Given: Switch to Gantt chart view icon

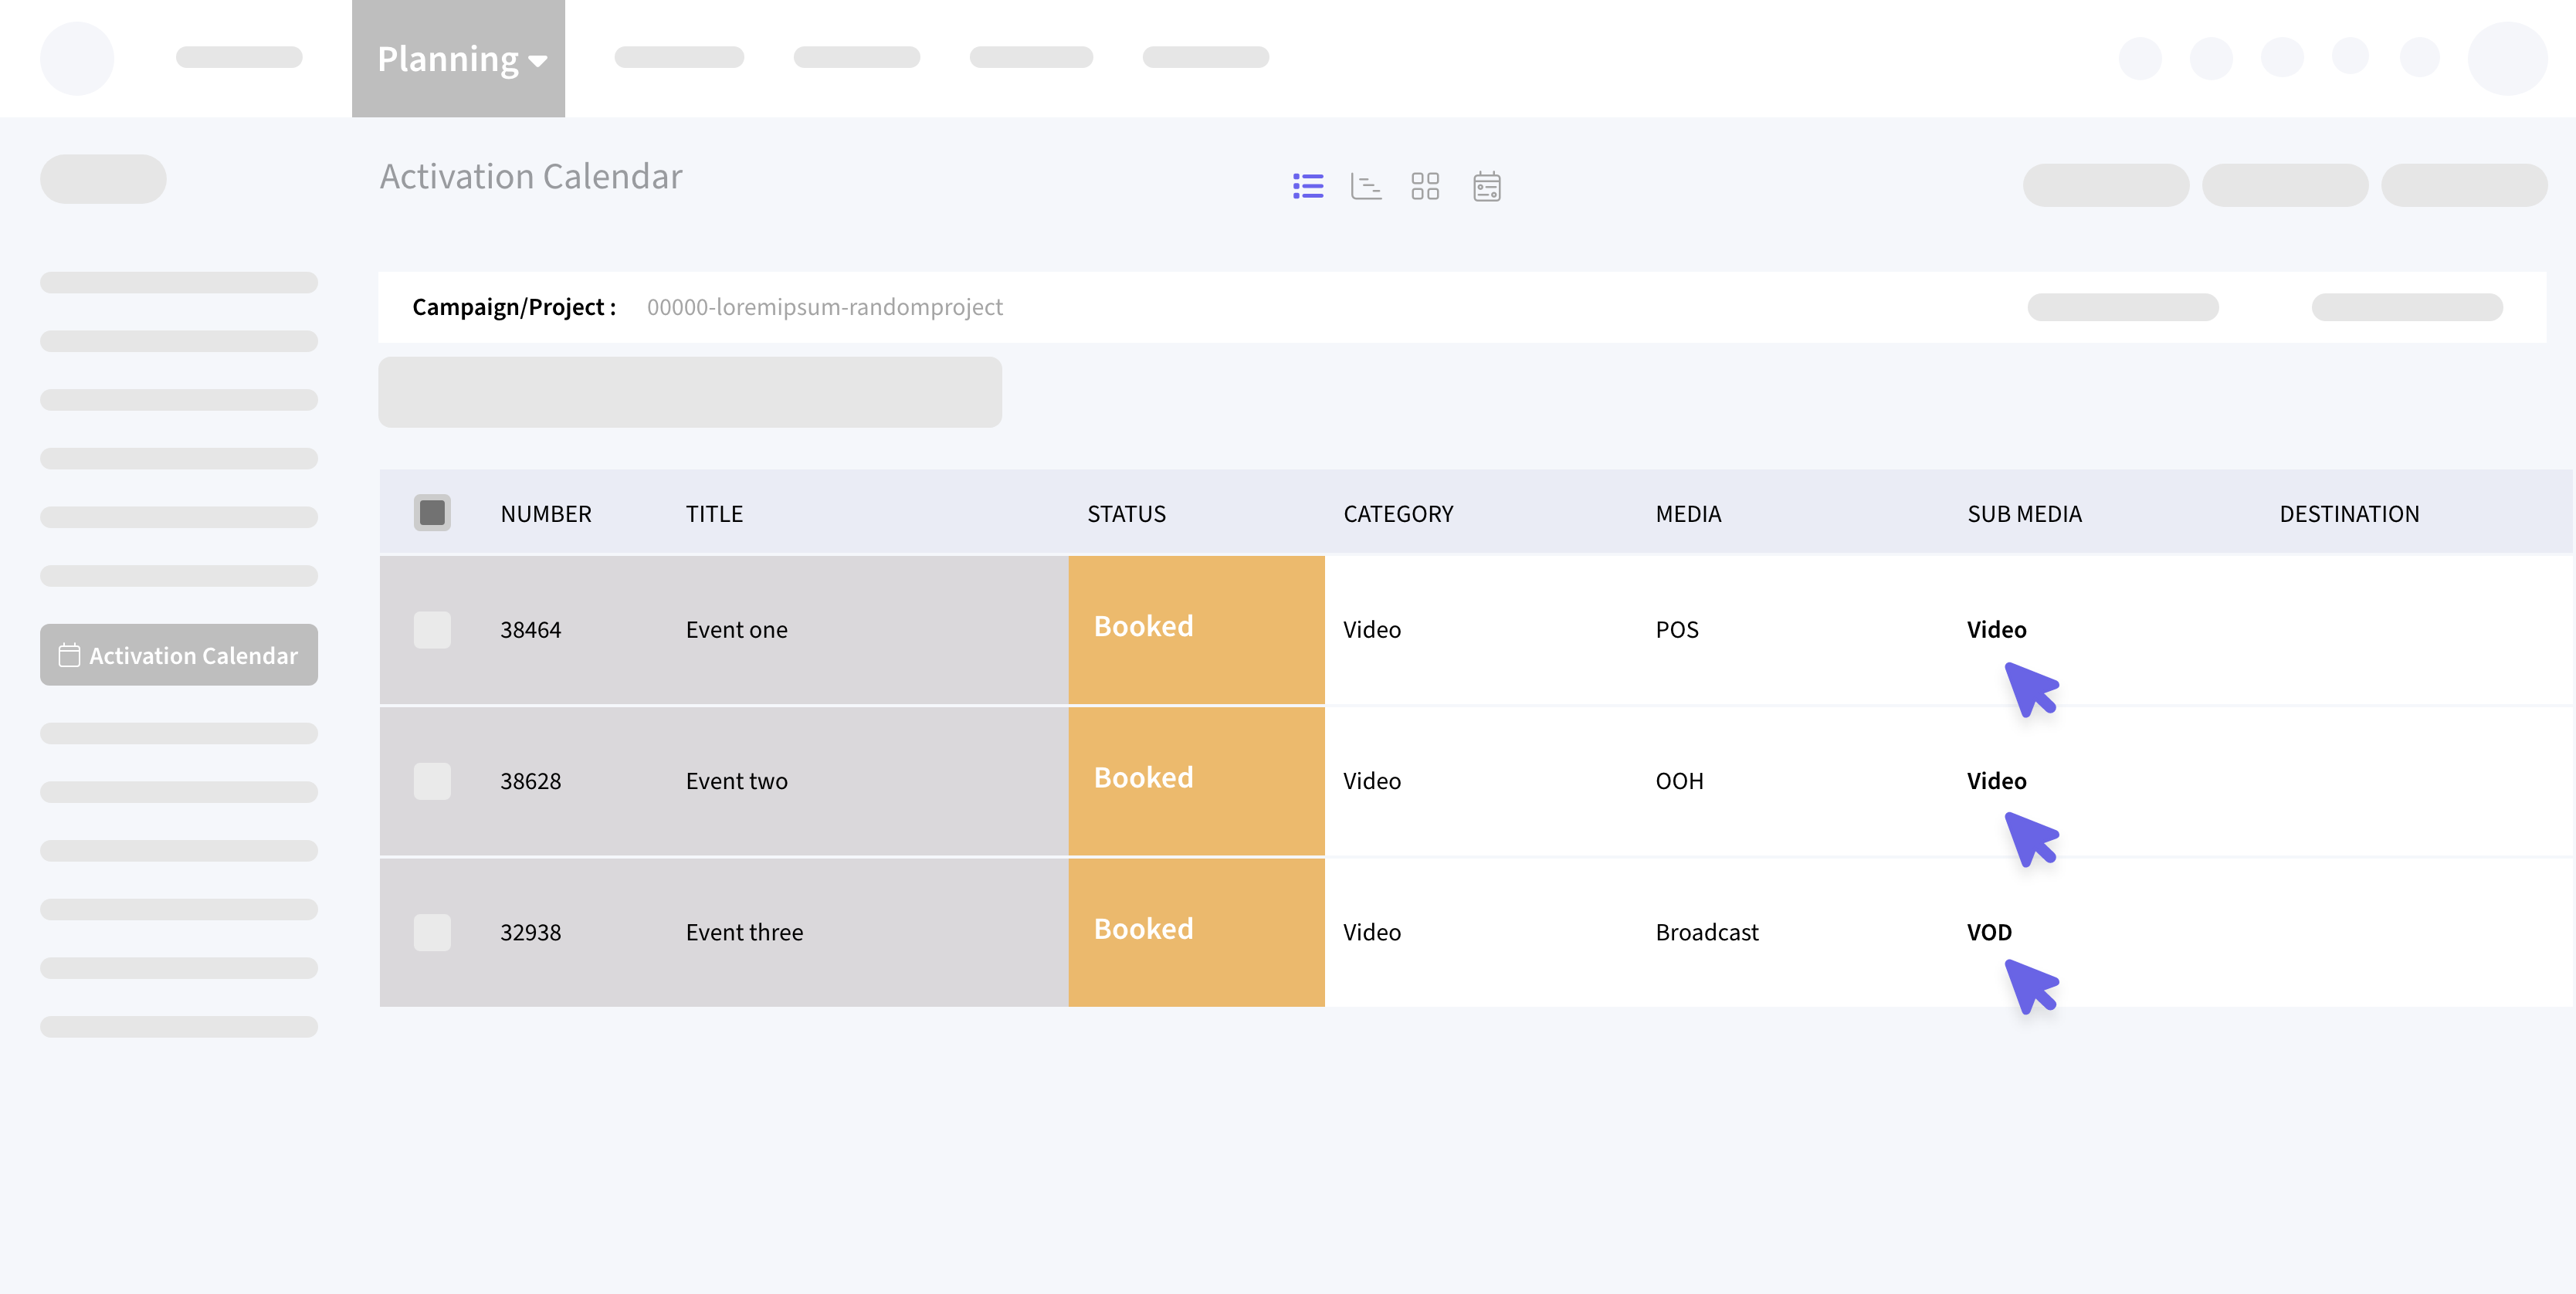Looking at the screenshot, I should (1366, 186).
